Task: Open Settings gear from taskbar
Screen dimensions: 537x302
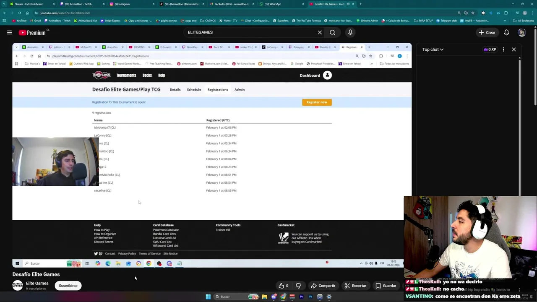Action: (329, 297)
